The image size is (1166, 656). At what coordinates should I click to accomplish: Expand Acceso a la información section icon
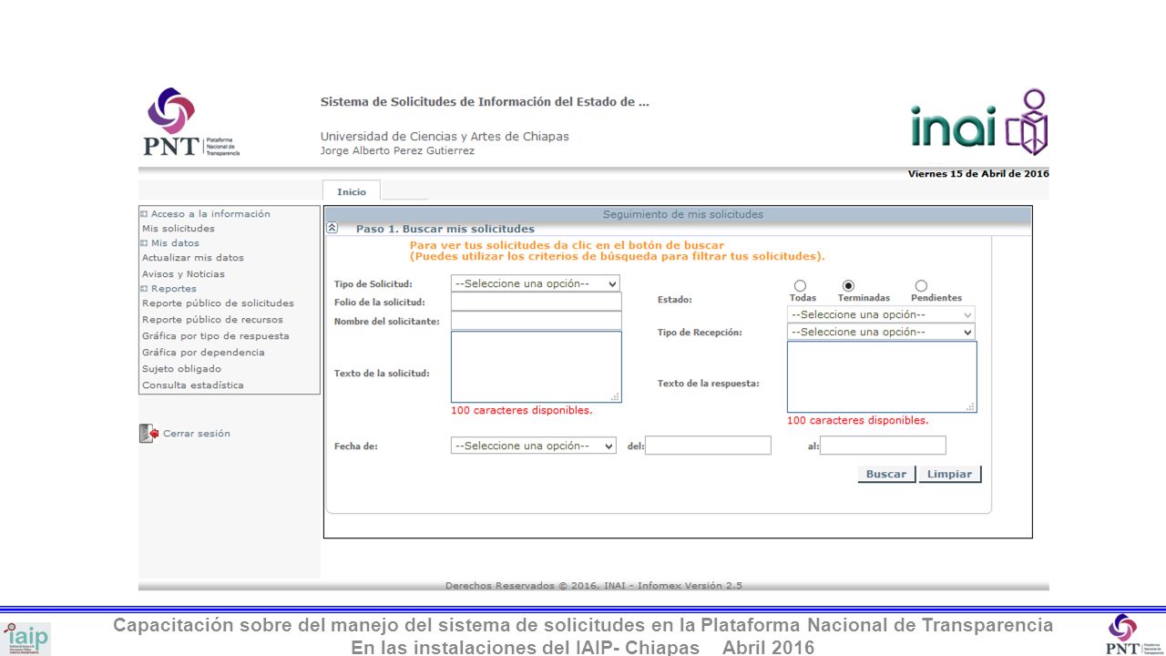[144, 214]
